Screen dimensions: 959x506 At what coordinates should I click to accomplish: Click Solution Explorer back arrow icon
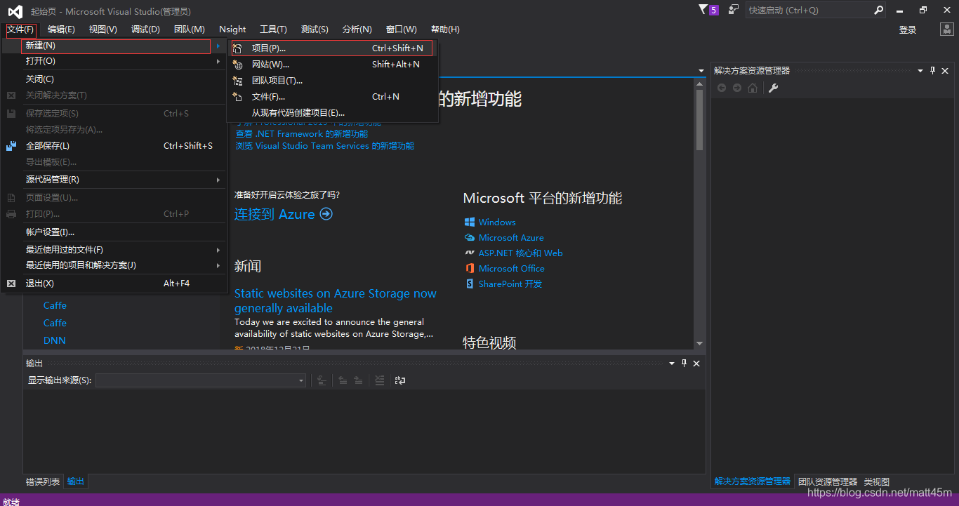click(x=721, y=88)
